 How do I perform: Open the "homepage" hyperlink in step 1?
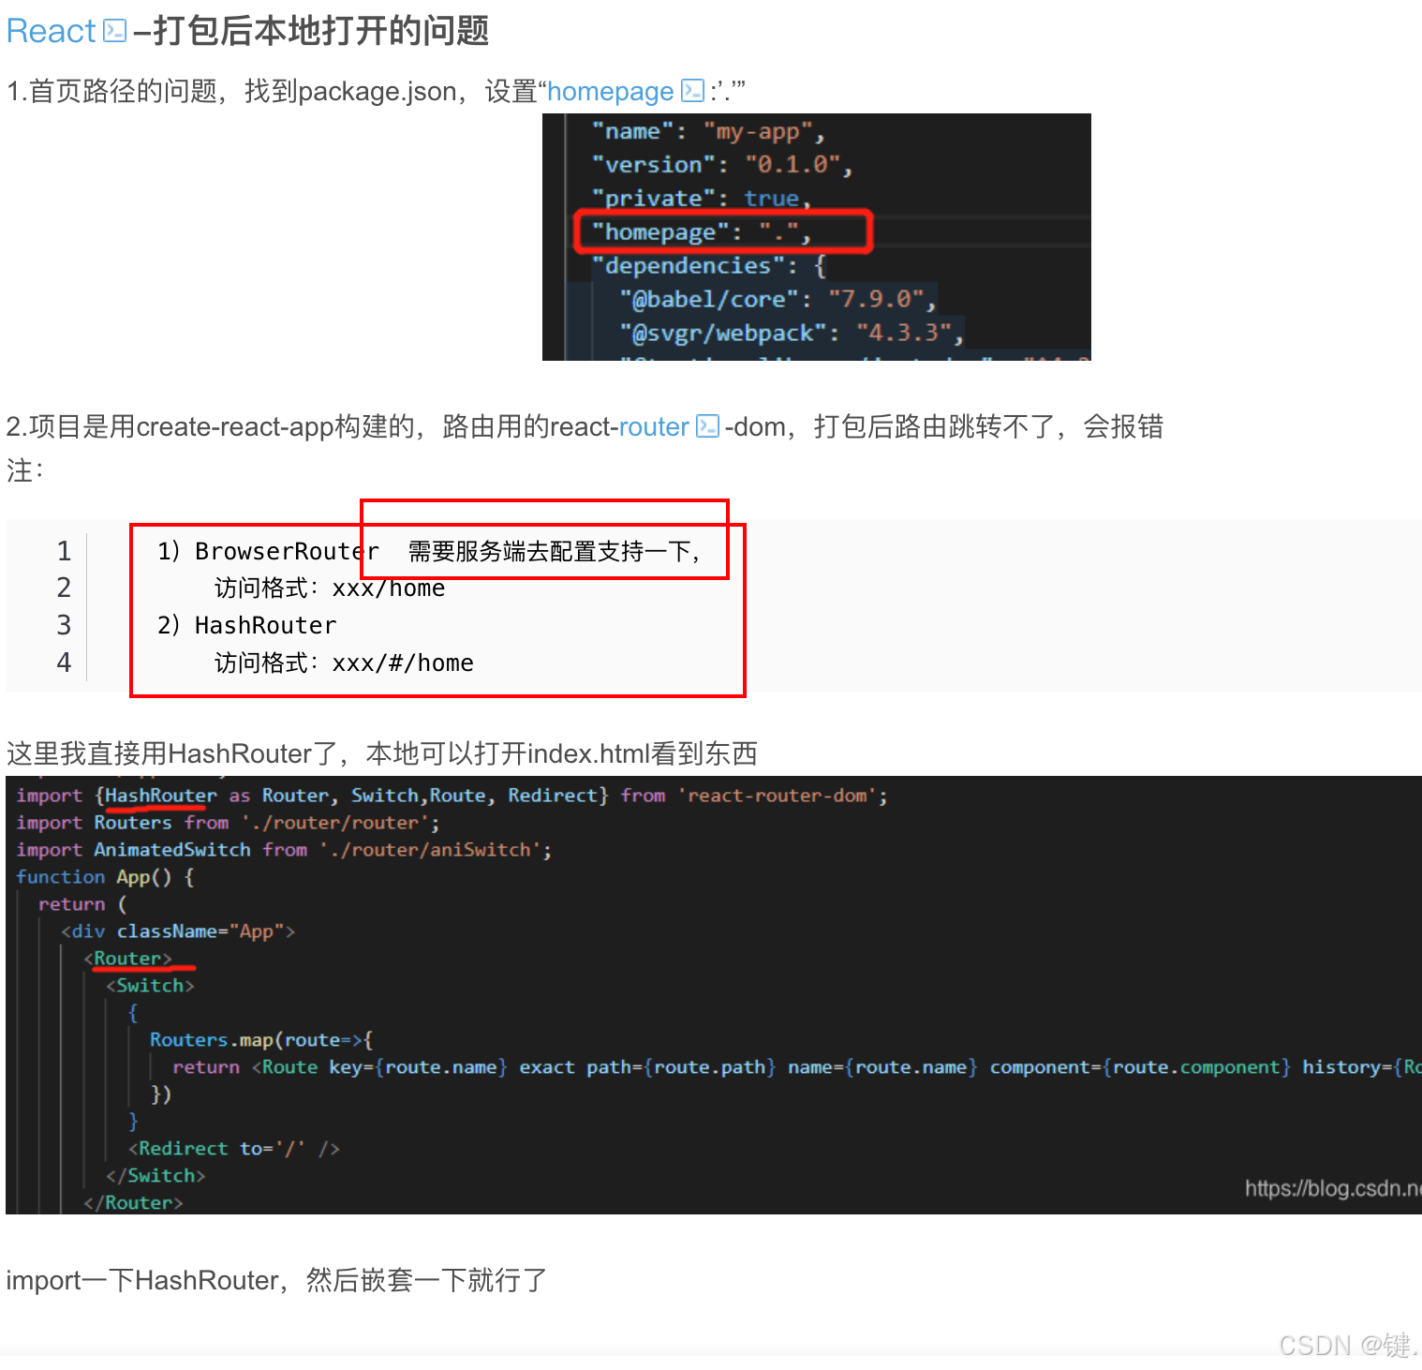click(610, 91)
